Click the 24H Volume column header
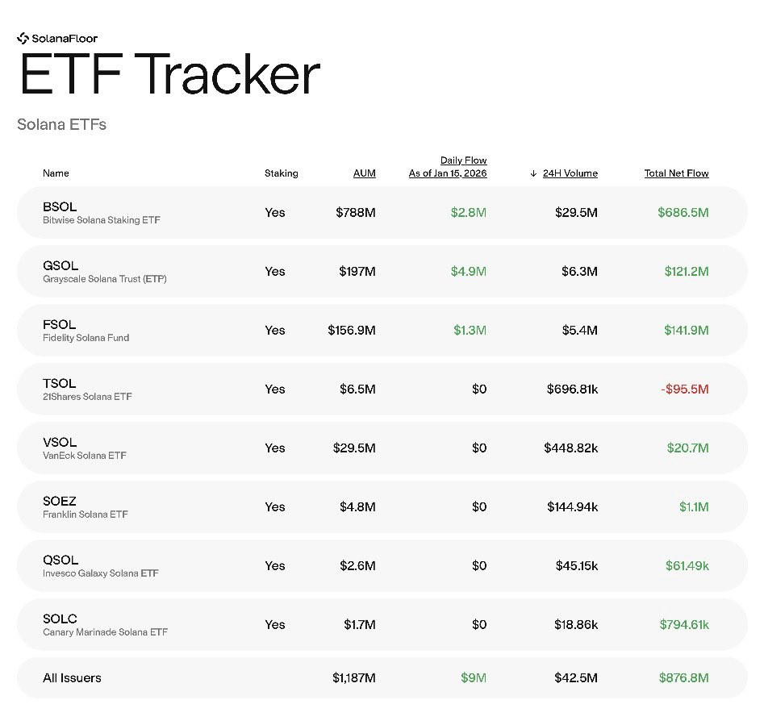This screenshot has height=725, width=764. (570, 173)
